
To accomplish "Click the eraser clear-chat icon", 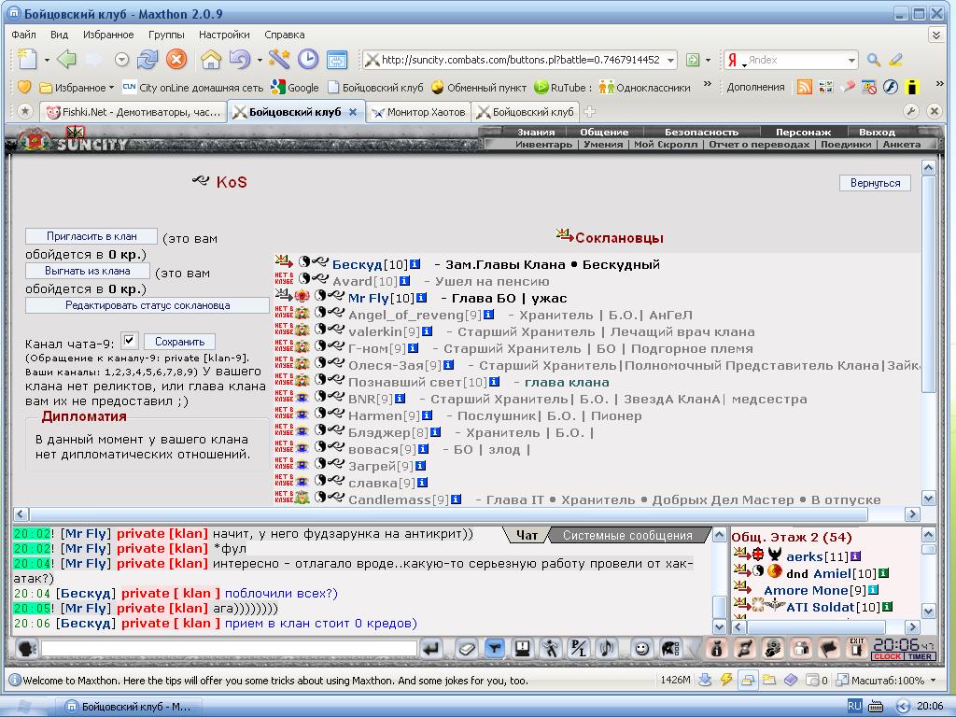I will [x=467, y=648].
